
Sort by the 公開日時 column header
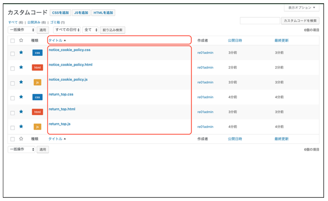pos(235,40)
